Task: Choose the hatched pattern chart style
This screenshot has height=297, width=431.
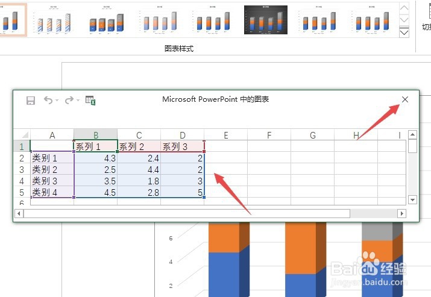Action: (x=53, y=20)
